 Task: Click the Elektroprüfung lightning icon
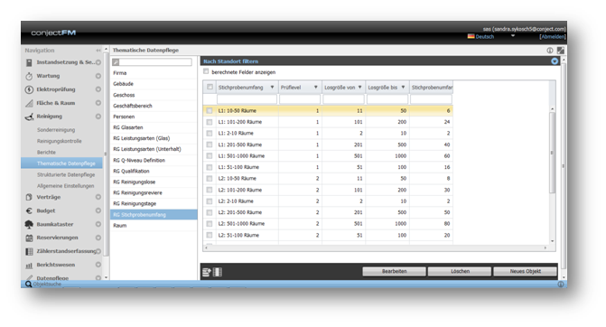29,89
